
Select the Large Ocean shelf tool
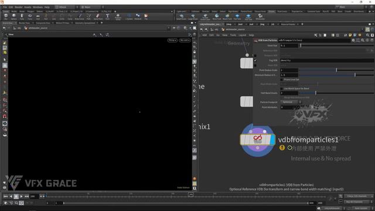point(193,16)
